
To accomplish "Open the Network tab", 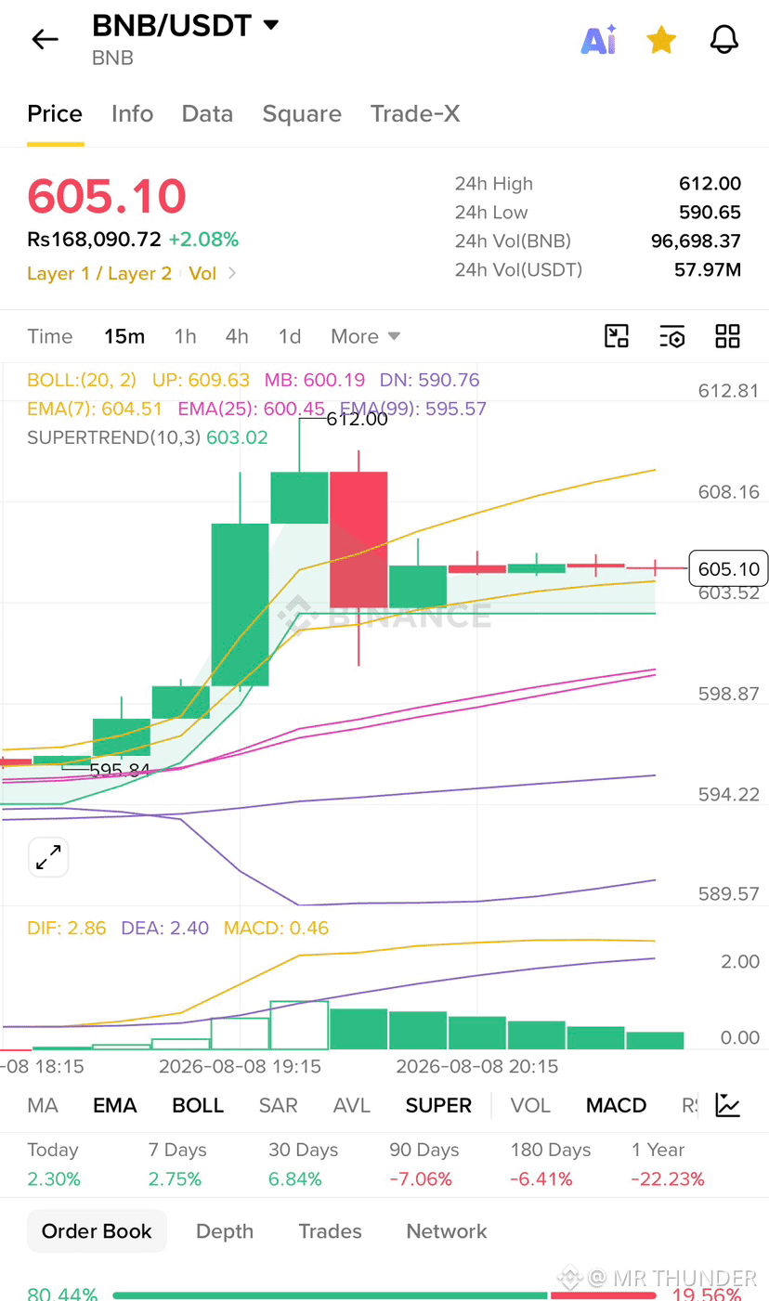I will (447, 1231).
